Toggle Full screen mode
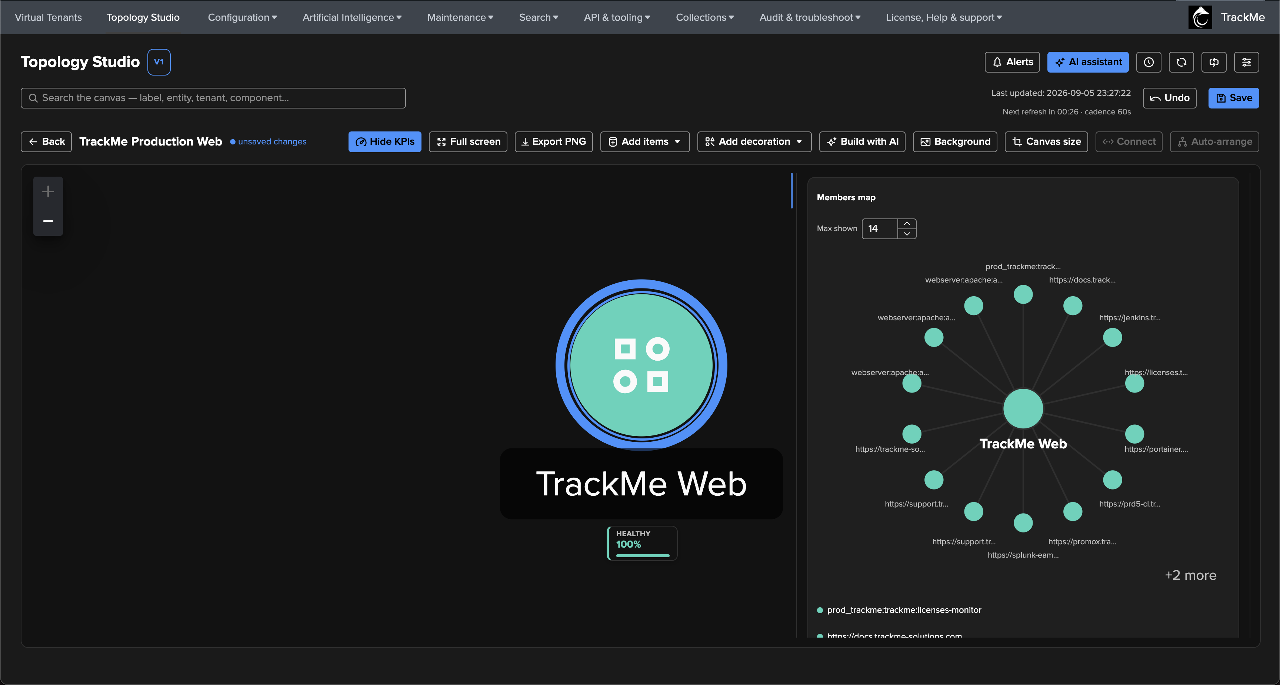Screen dimensions: 1280x685 coord(467,141)
